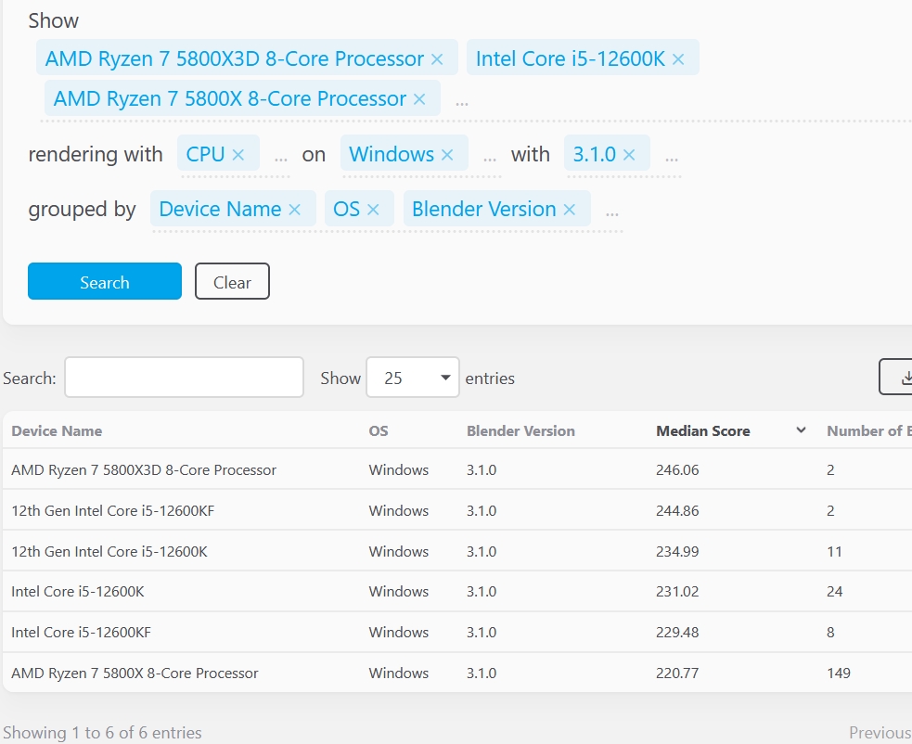Add another device after the Ryzen 5800X tag

(462, 104)
